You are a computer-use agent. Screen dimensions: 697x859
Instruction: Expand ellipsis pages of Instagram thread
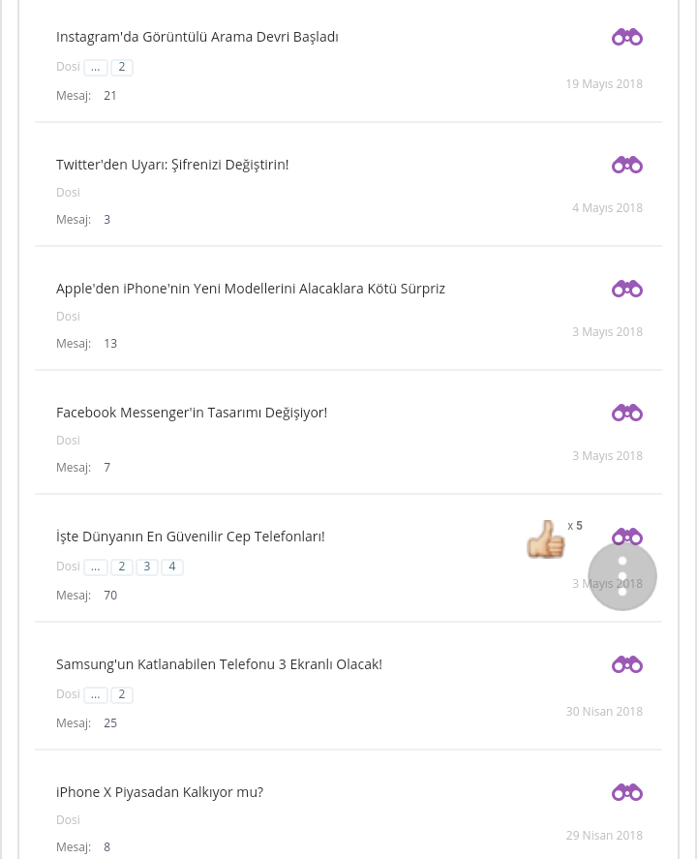tap(95, 68)
